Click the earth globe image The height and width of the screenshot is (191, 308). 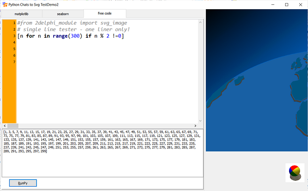click(257, 80)
